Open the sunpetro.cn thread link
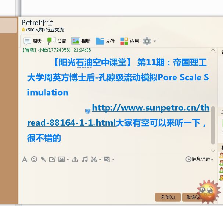 click(x=151, y=108)
